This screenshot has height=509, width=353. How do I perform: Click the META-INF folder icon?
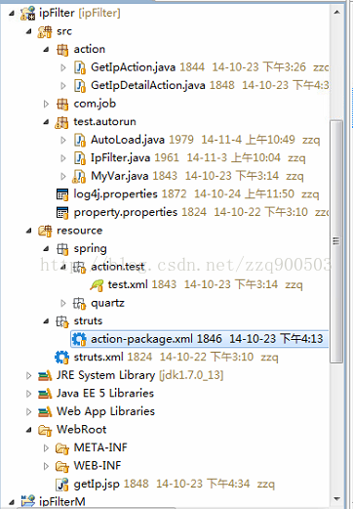click(x=62, y=448)
